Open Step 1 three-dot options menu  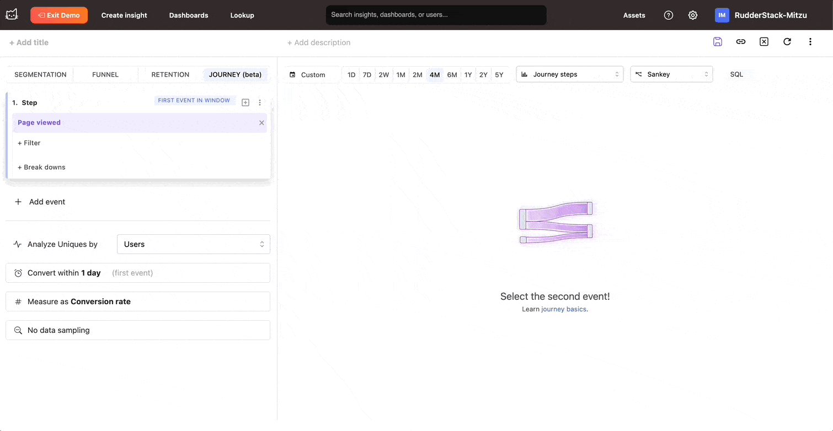260,103
